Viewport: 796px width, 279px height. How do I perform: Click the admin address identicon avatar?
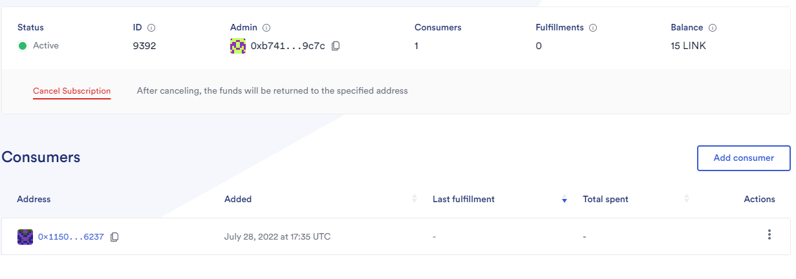238,46
